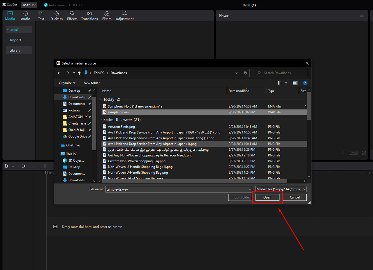
Task: Open the Audio panel in CapCut
Action: click(x=25, y=15)
